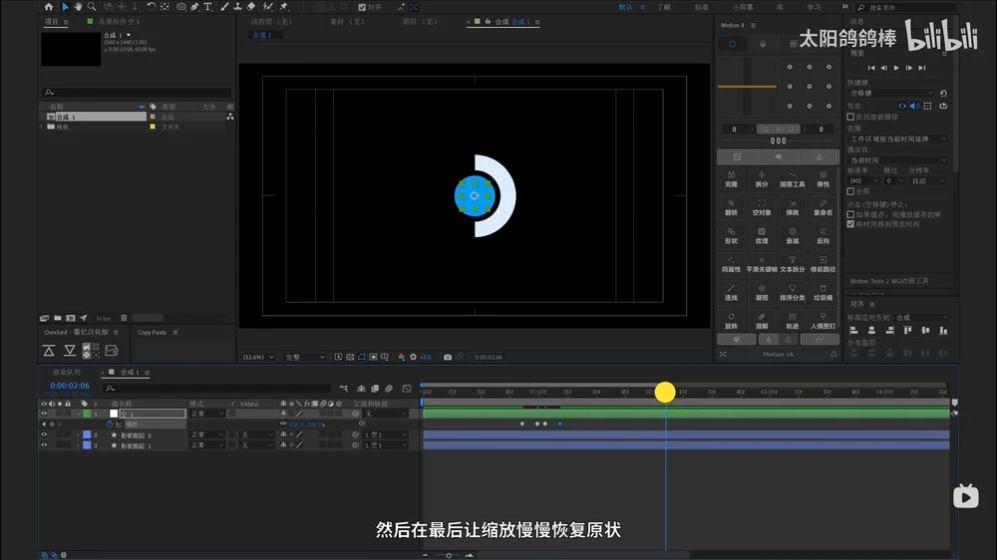This screenshot has width=997, height=560.
Task: Click the camera snapshot icon below viewer
Action: pyautogui.click(x=448, y=358)
